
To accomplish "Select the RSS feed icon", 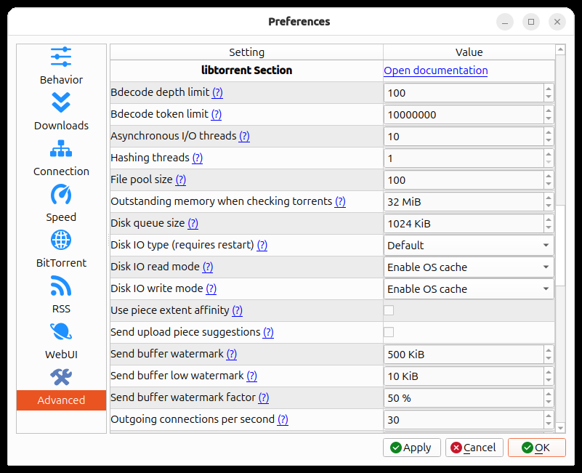I will [61, 286].
